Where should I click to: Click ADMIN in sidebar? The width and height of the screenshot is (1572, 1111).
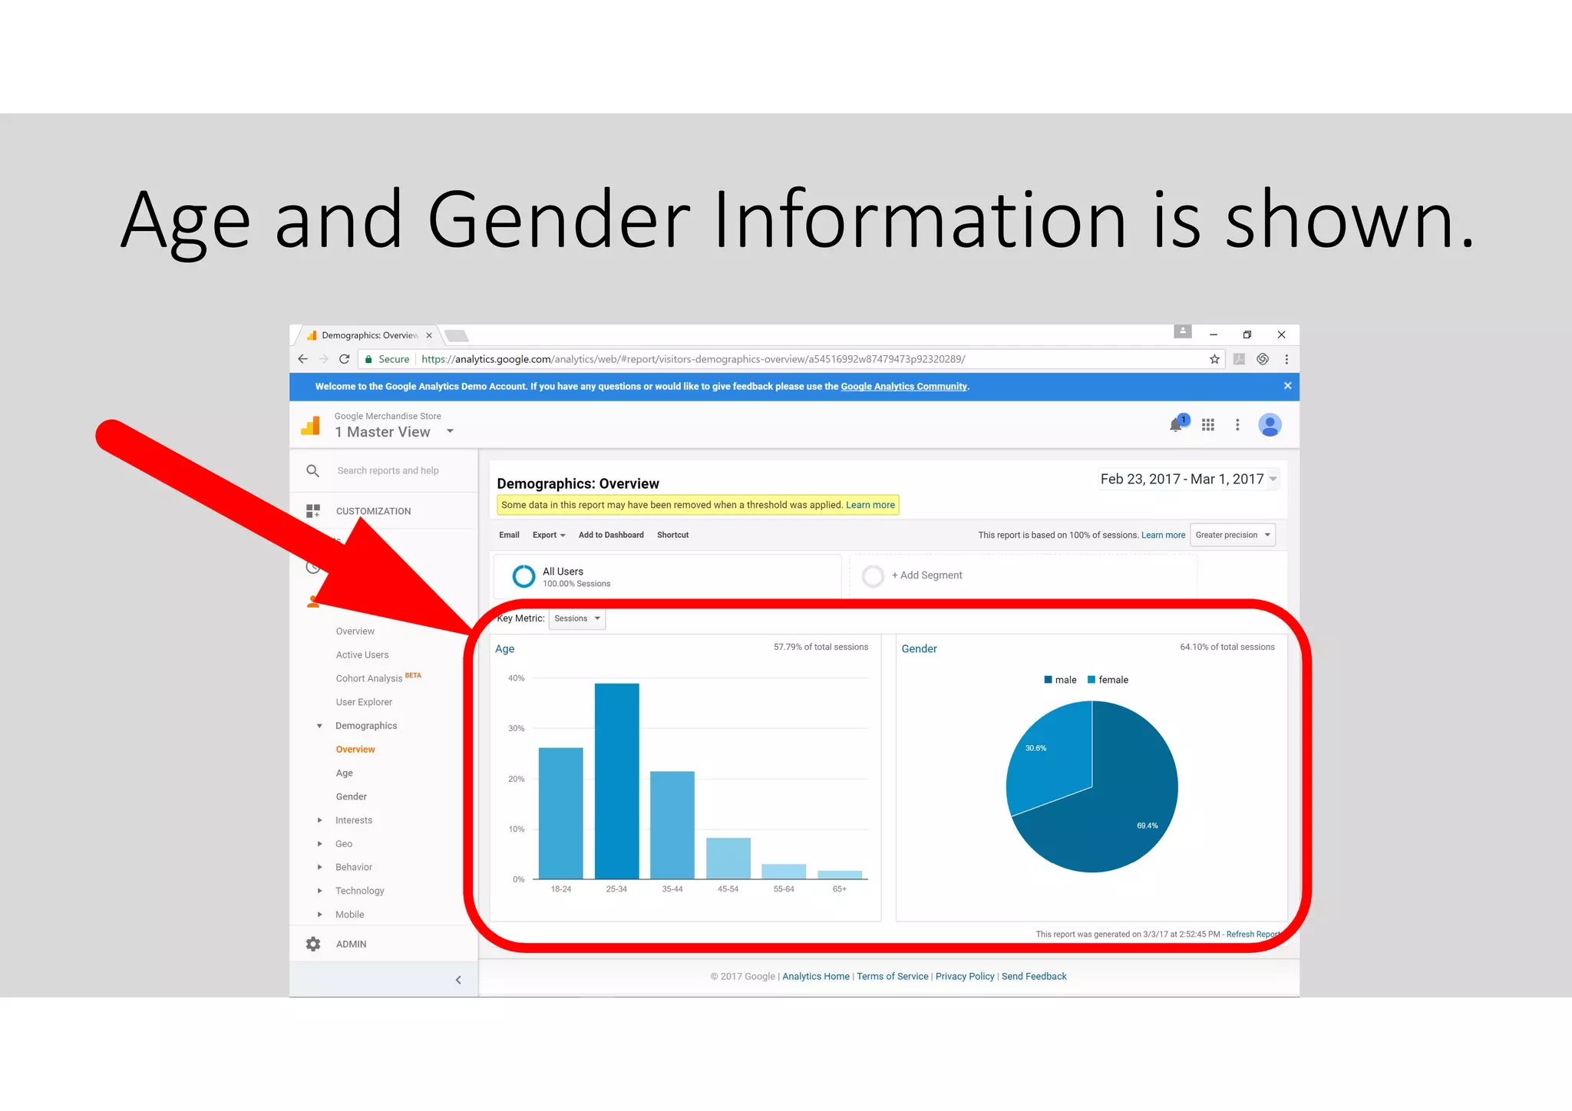coord(352,944)
